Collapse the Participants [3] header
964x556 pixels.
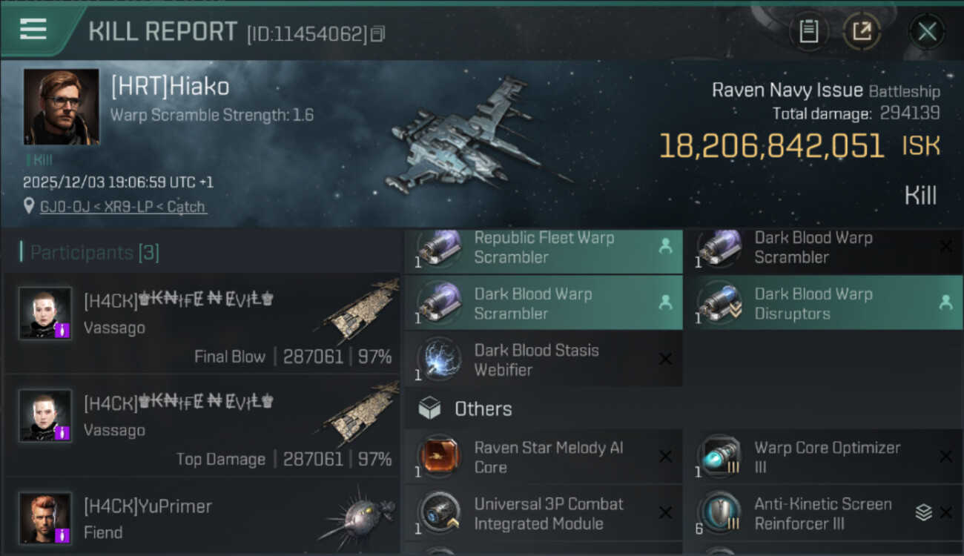pos(90,253)
